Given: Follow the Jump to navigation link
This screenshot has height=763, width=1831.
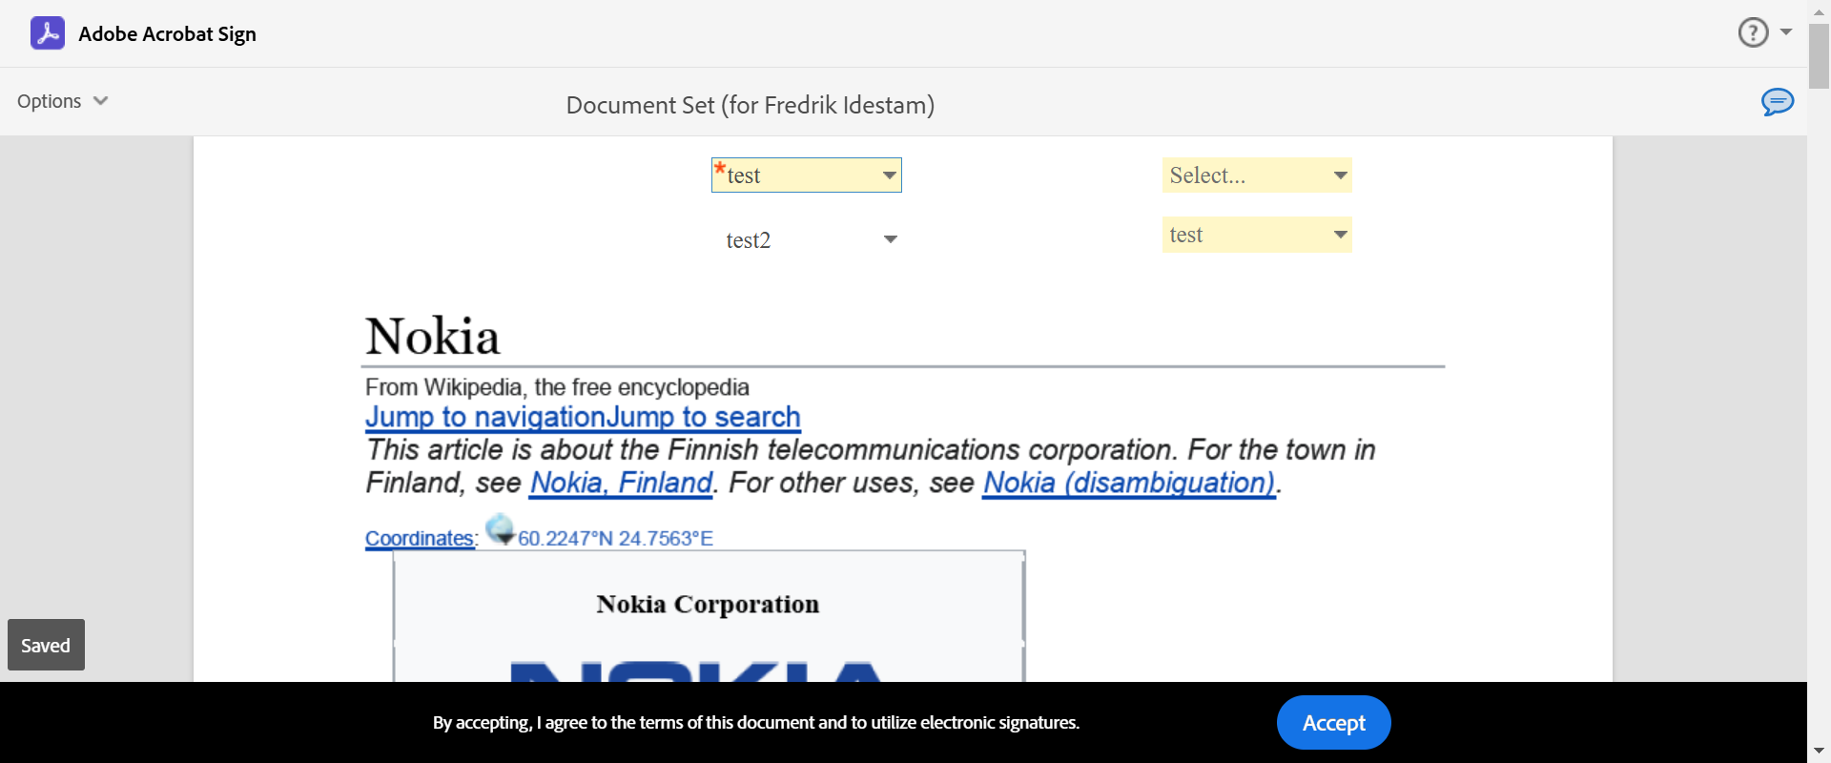Looking at the screenshot, I should (x=485, y=418).
